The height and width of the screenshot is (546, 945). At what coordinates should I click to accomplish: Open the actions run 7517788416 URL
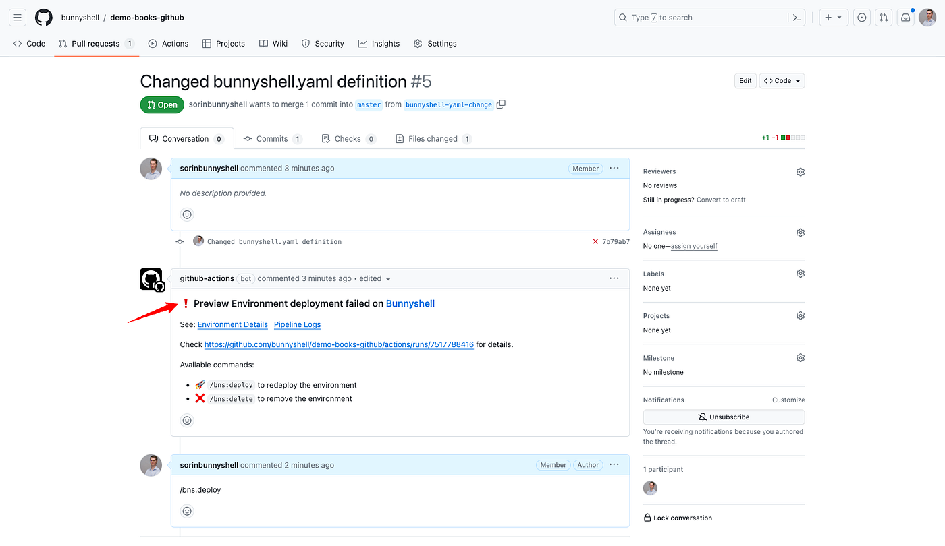coord(339,344)
